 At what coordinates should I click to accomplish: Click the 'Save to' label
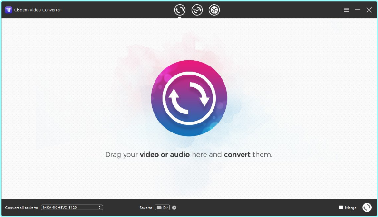146,208
